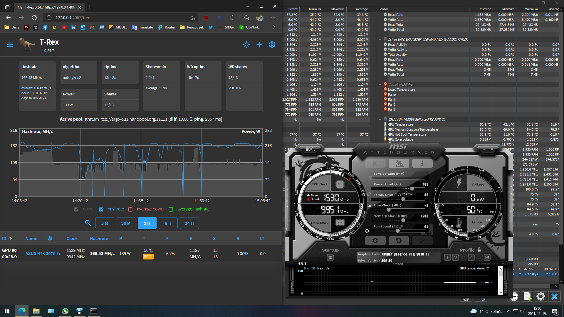Open T-Rex settings gear in header
This screenshot has width=564, height=317.
tap(272, 45)
